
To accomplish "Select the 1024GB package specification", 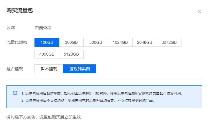I will pos(120,42).
